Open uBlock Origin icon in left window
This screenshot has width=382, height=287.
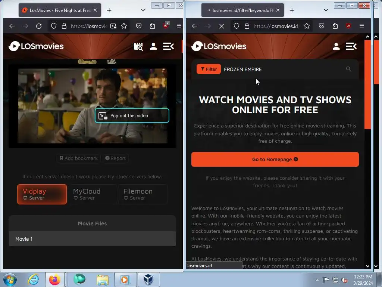click(x=166, y=25)
